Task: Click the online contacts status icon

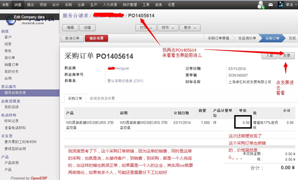Action: [x=261, y=5]
